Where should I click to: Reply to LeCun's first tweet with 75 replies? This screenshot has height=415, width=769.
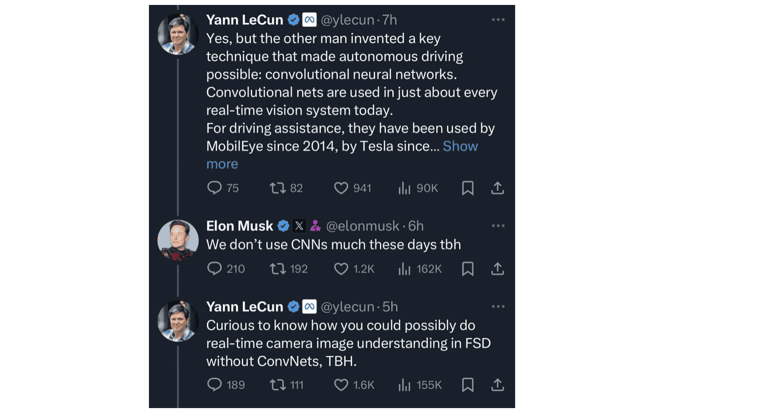(214, 188)
